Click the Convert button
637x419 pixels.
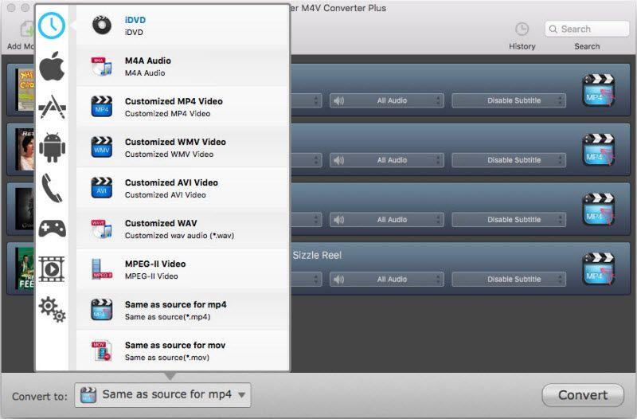[x=583, y=395]
